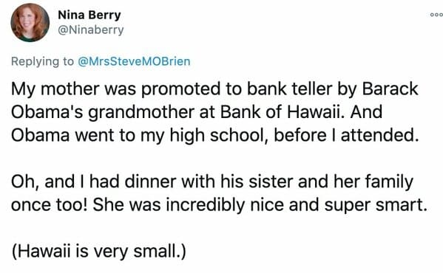
Task: Click the word 'grandmother' in the tweet
Action: tap(141, 112)
